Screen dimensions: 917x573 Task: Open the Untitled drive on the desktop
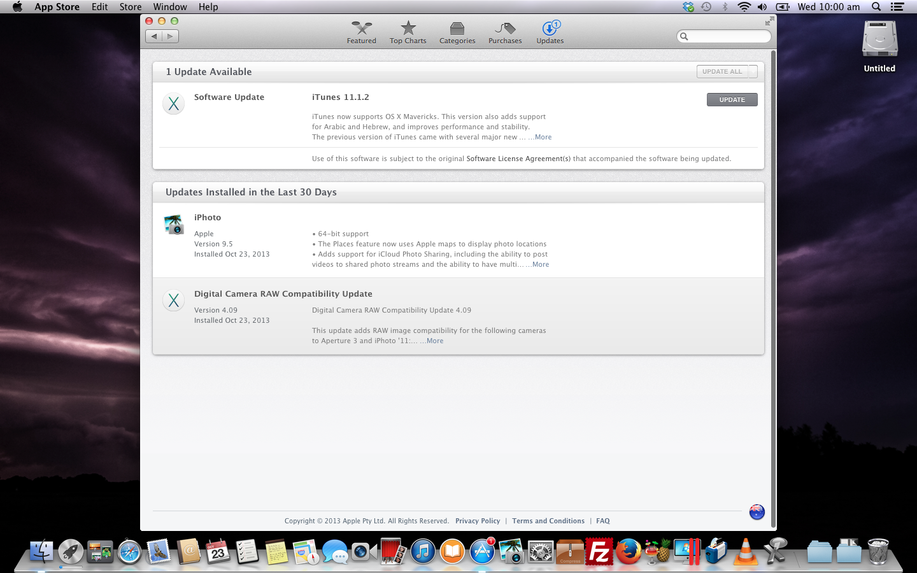point(879,46)
